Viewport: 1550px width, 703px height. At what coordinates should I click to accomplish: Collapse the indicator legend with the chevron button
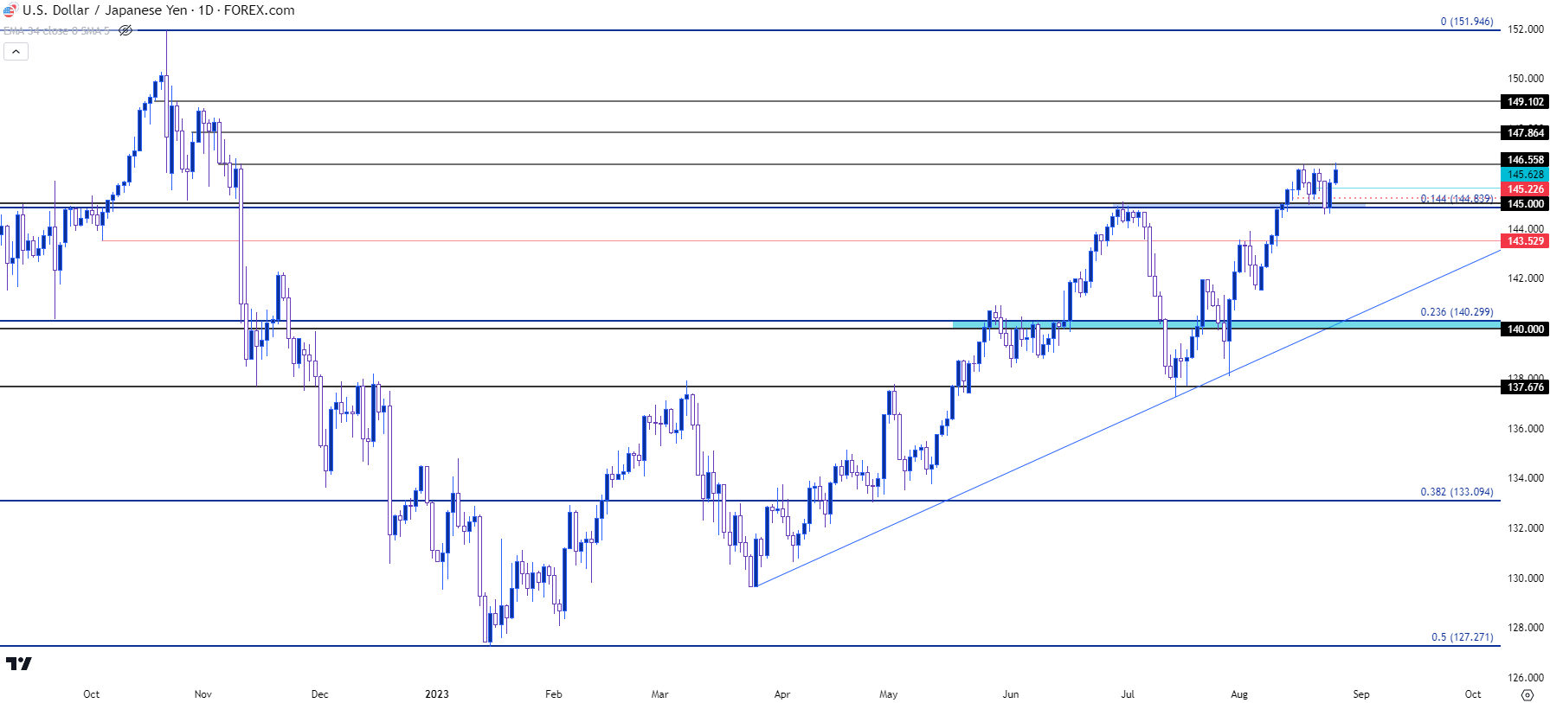[x=16, y=52]
